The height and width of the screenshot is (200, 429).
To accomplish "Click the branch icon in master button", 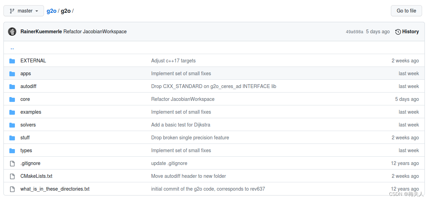I will (12, 11).
